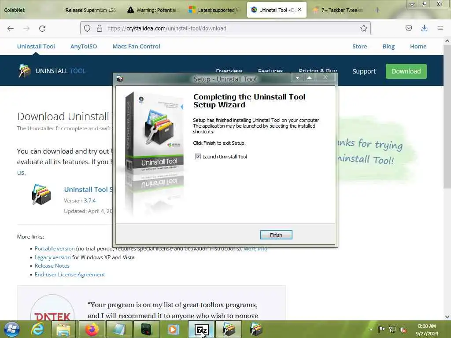Open the Firefox application menu

pyautogui.click(x=440, y=28)
